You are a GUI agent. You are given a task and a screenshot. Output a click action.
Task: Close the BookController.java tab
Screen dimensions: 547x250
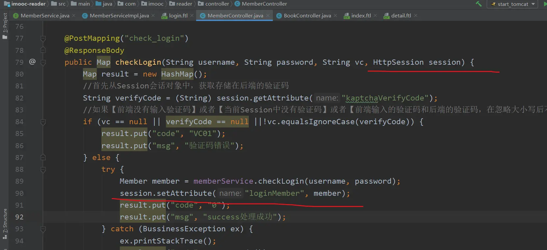335,15
